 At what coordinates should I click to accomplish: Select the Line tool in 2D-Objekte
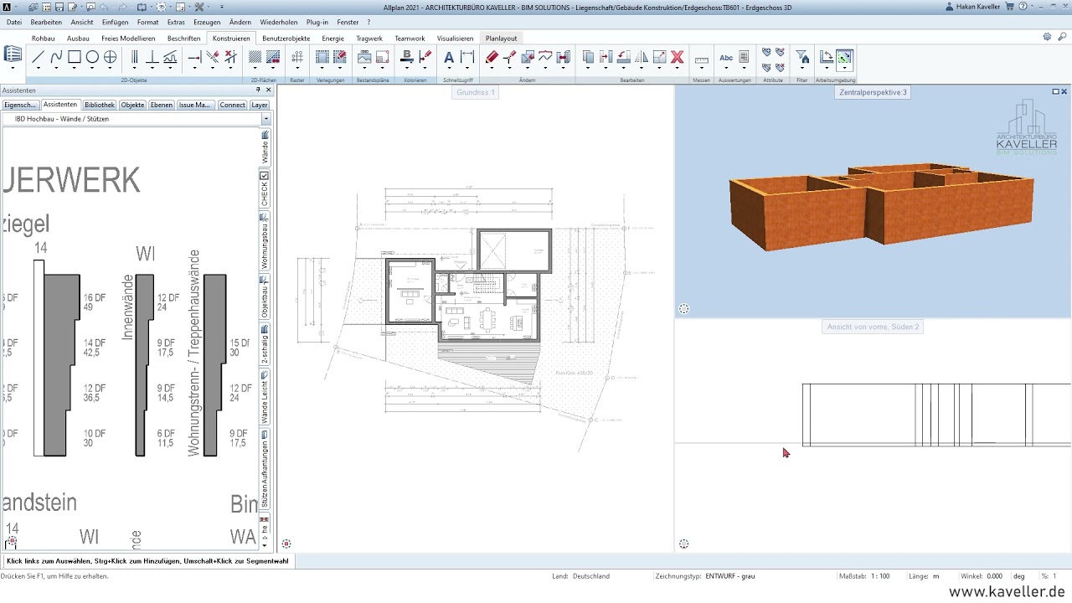click(x=38, y=57)
